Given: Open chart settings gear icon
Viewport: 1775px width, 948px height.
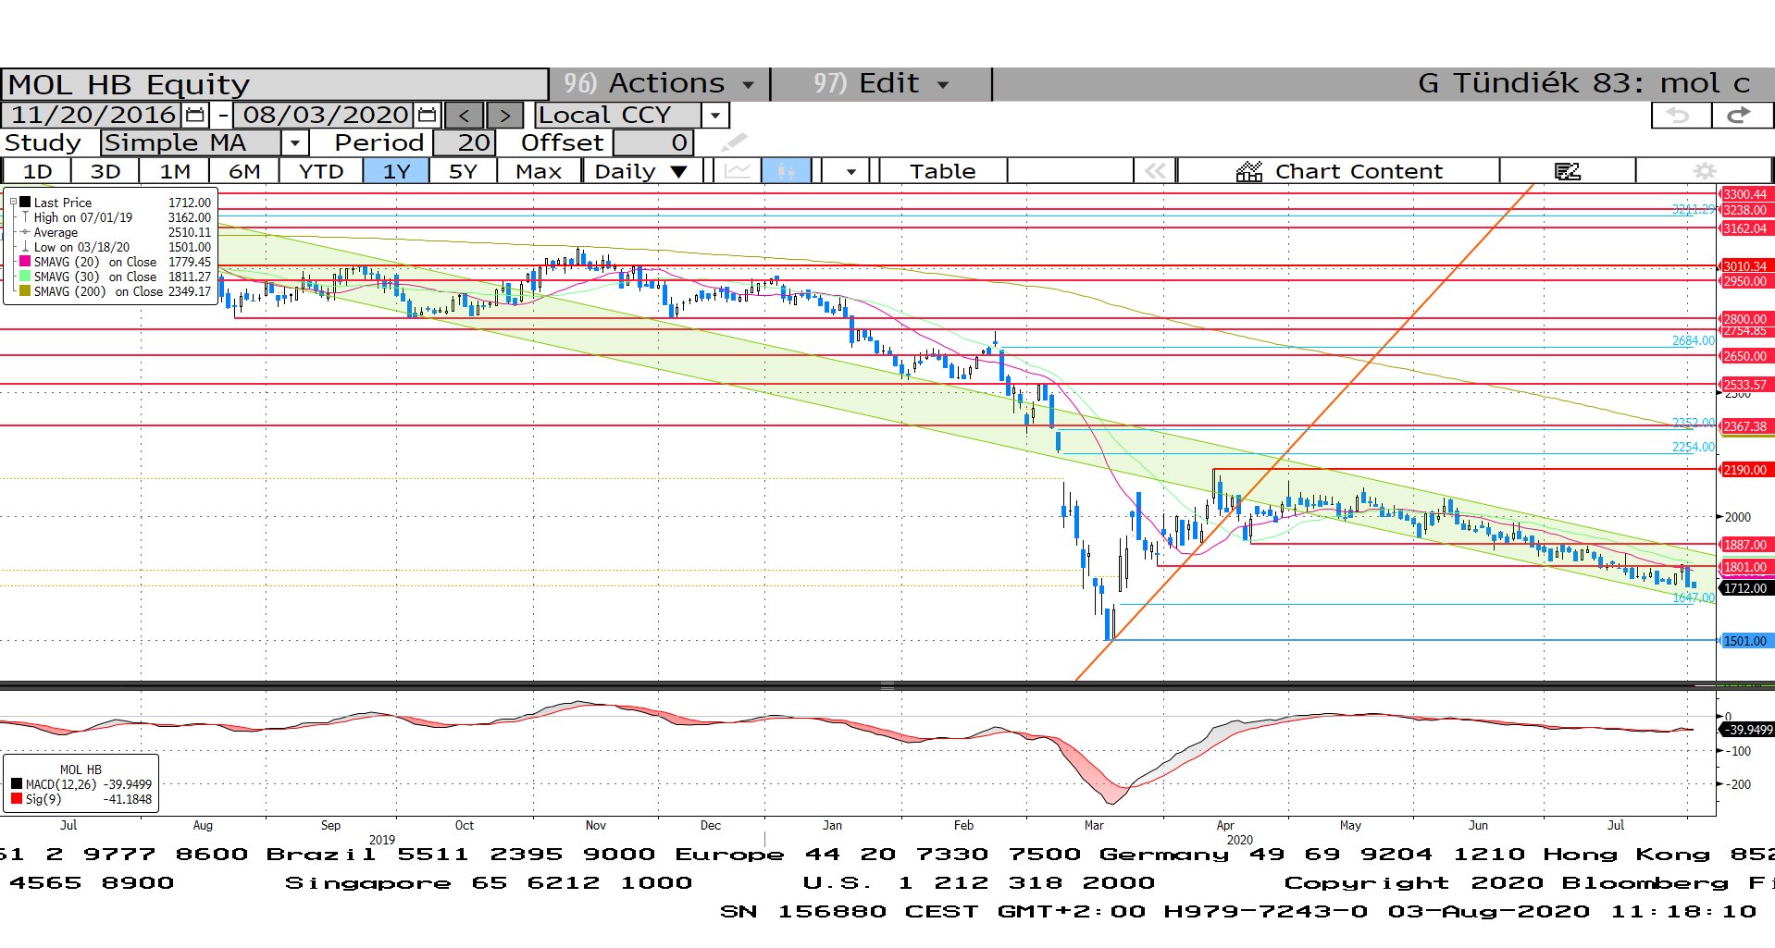Looking at the screenshot, I should click(1704, 171).
